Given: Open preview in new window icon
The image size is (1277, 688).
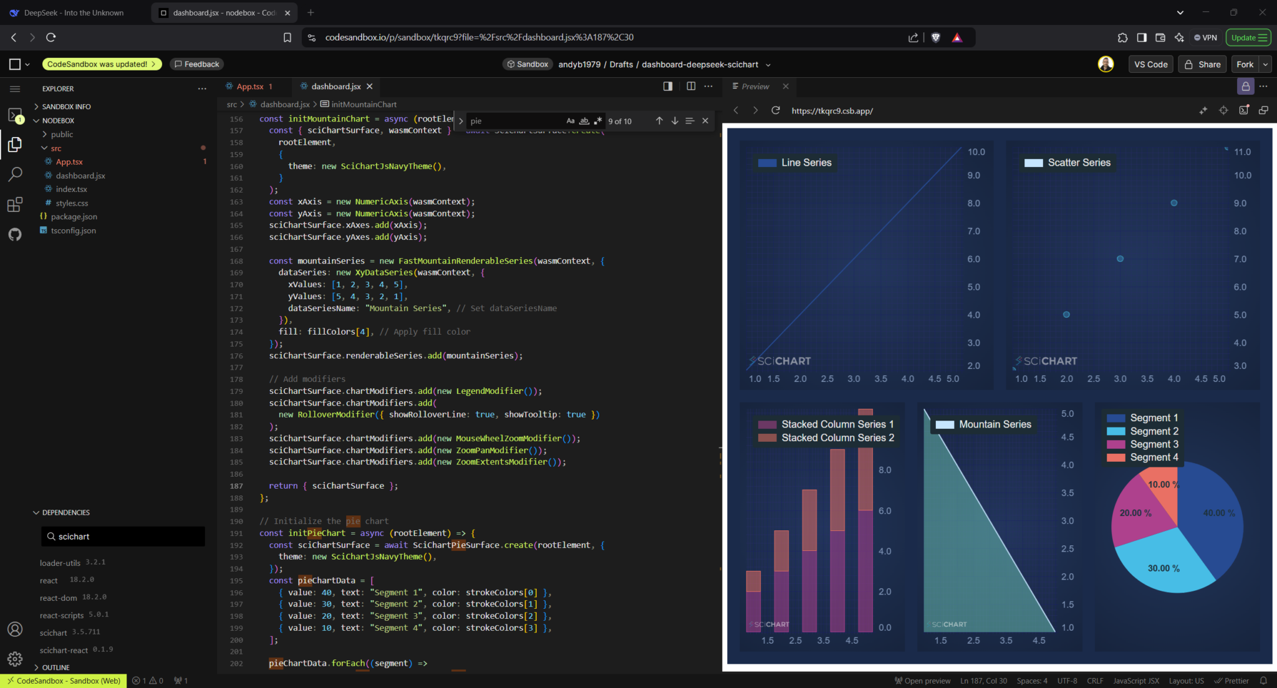Looking at the screenshot, I should click(x=1263, y=110).
